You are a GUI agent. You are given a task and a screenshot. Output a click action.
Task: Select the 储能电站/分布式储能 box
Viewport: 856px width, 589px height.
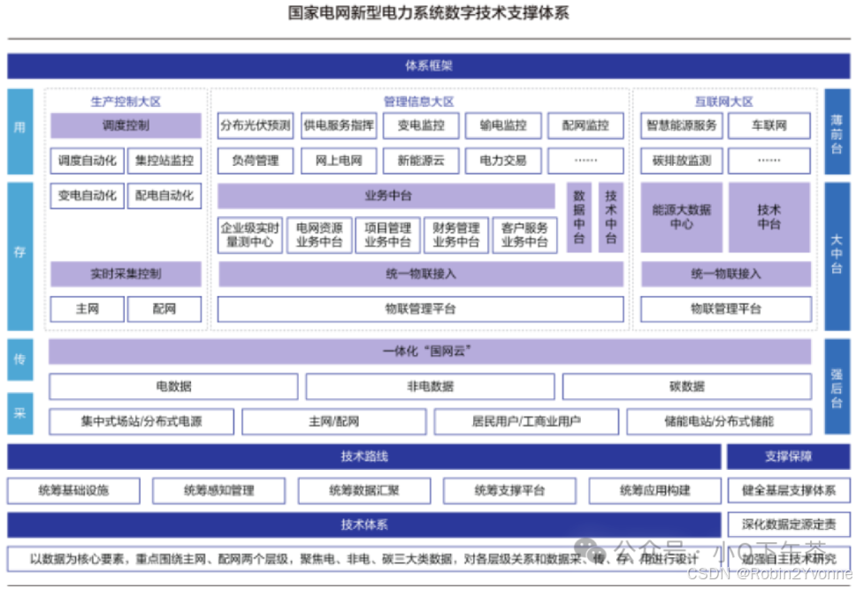pos(719,421)
